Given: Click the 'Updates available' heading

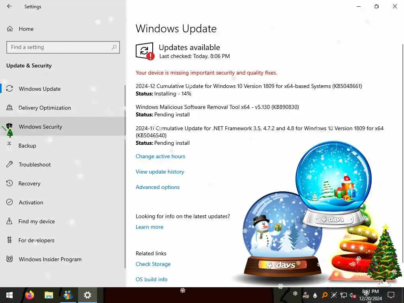Looking at the screenshot, I should pyautogui.click(x=189, y=47).
